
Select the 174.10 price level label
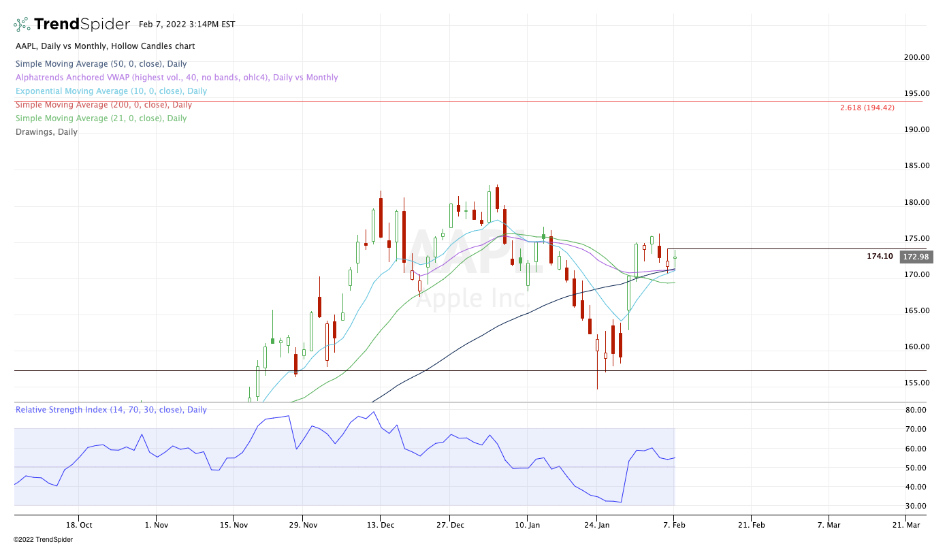[880, 256]
